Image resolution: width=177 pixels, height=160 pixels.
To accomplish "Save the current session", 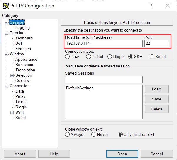I will coord(157,99).
